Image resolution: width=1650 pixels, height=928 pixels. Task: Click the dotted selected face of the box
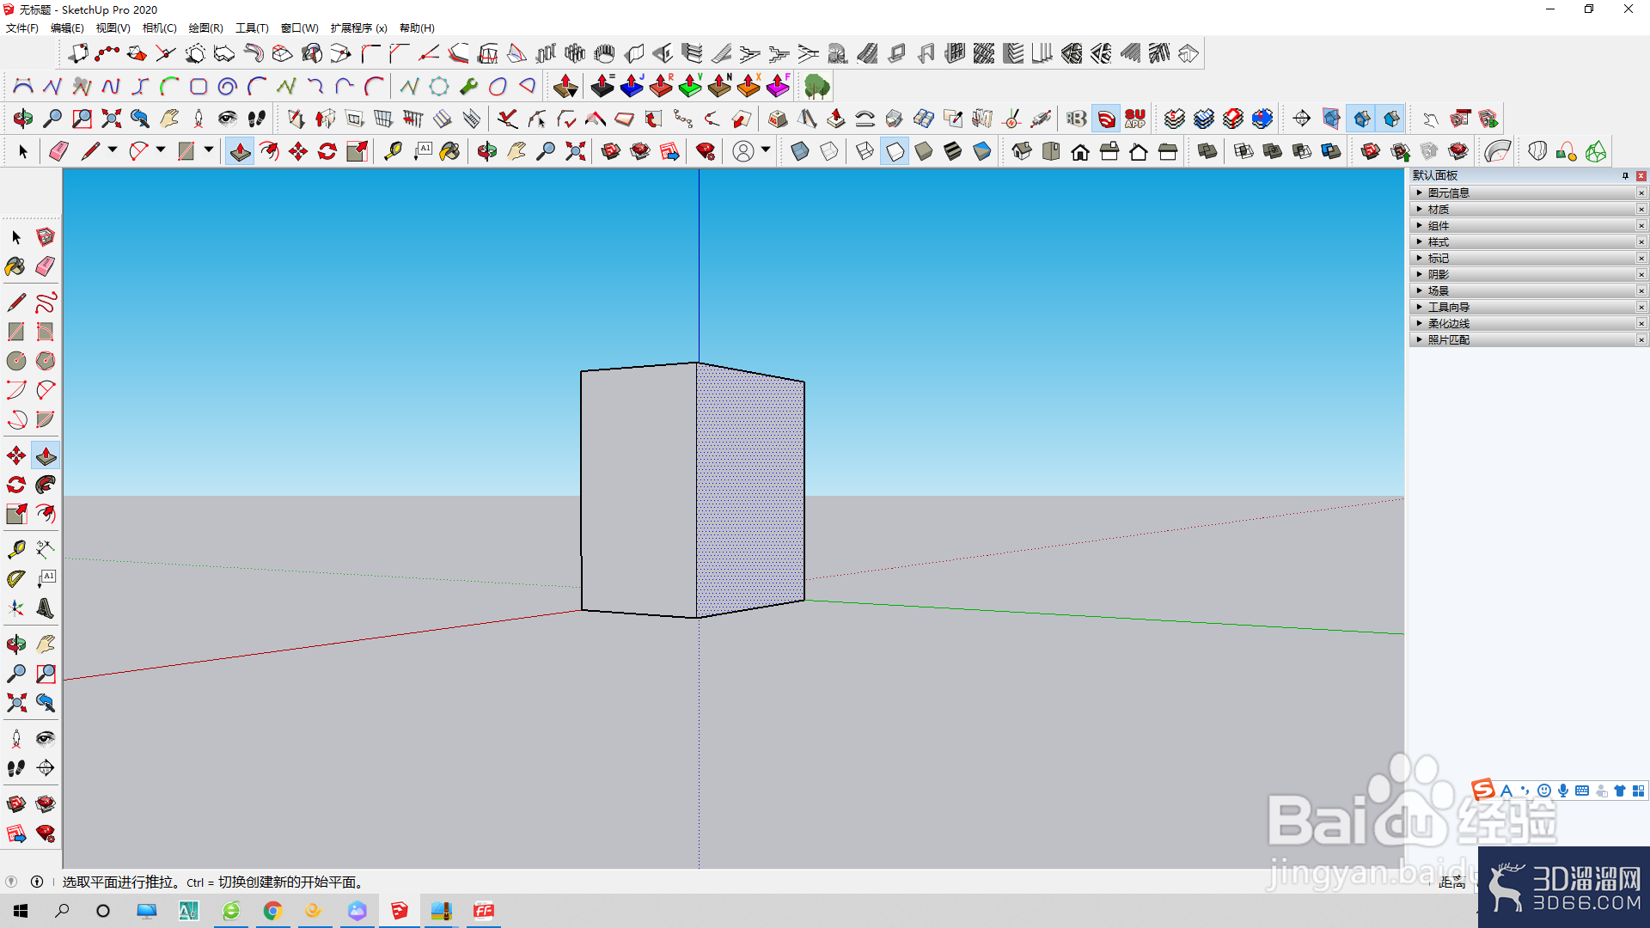click(750, 490)
